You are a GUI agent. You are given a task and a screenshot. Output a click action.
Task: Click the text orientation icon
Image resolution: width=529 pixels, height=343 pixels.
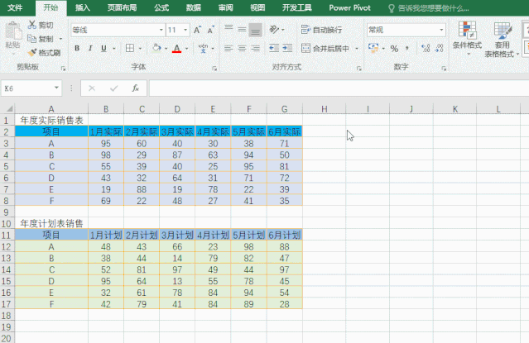(x=274, y=30)
